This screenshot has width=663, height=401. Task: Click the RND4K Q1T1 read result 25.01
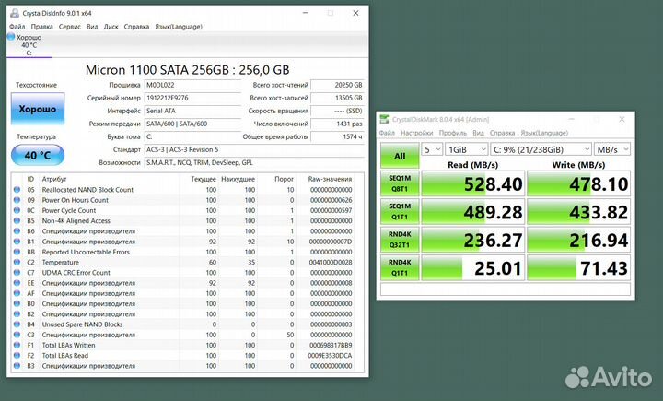pyautogui.click(x=473, y=267)
